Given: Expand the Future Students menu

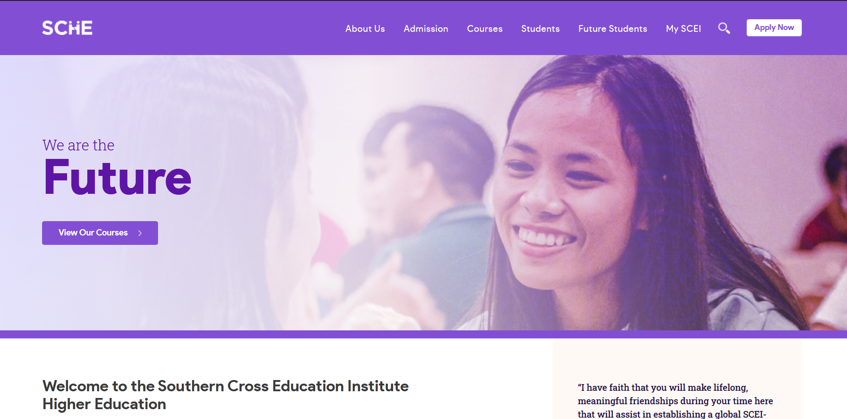Looking at the screenshot, I should coord(612,29).
